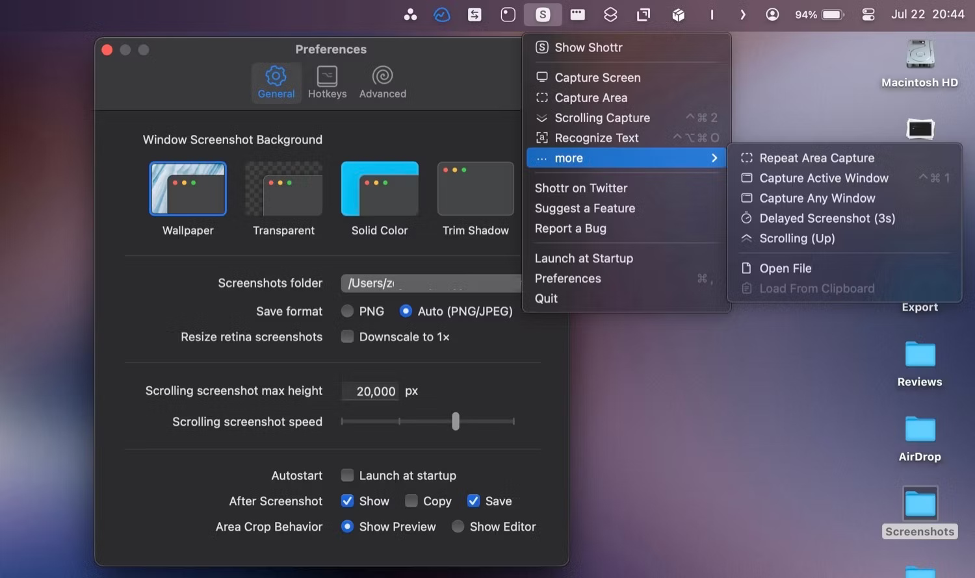
Task: Enable the Downscale to 1x checkbox
Action: click(347, 336)
